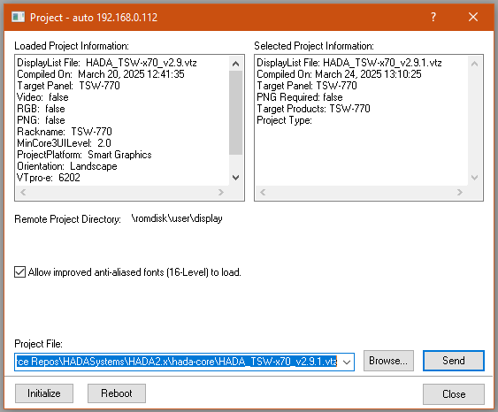Click right arrow of Loaded Project horizontal scrollbar
498x412 pixels.
tap(221, 193)
